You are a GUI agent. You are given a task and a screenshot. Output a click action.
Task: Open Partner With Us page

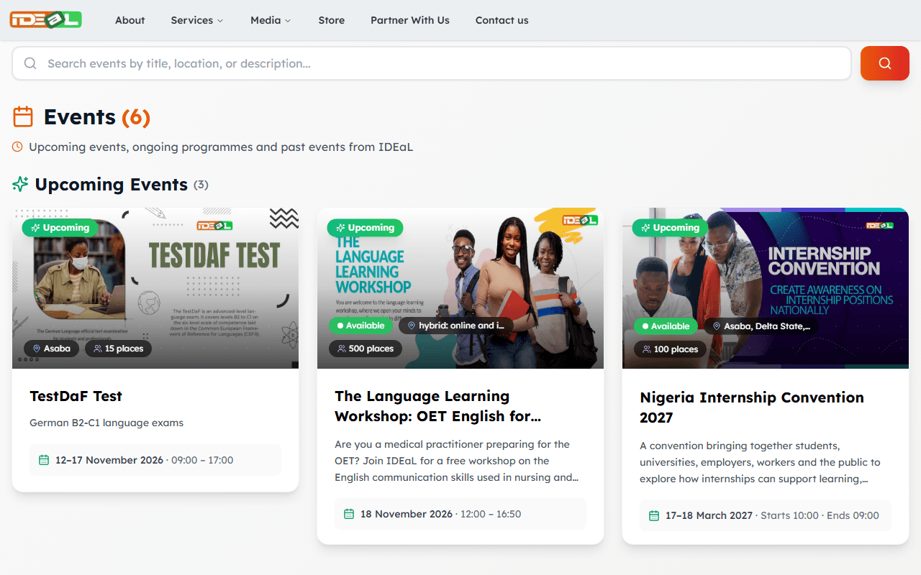(410, 20)
